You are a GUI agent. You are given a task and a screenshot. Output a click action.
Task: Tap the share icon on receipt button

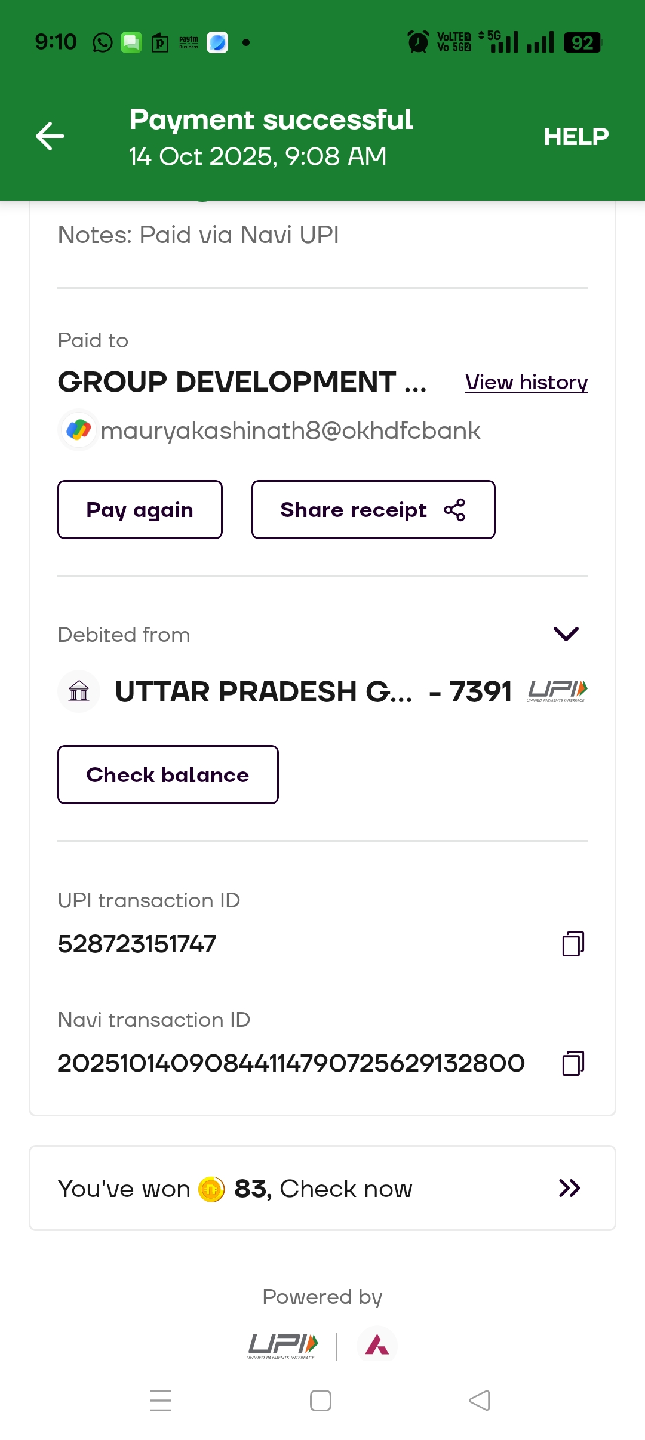point(454,510)
